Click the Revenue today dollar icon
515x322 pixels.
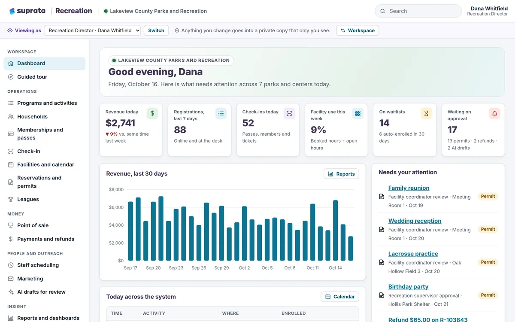(x=152, y=113)
